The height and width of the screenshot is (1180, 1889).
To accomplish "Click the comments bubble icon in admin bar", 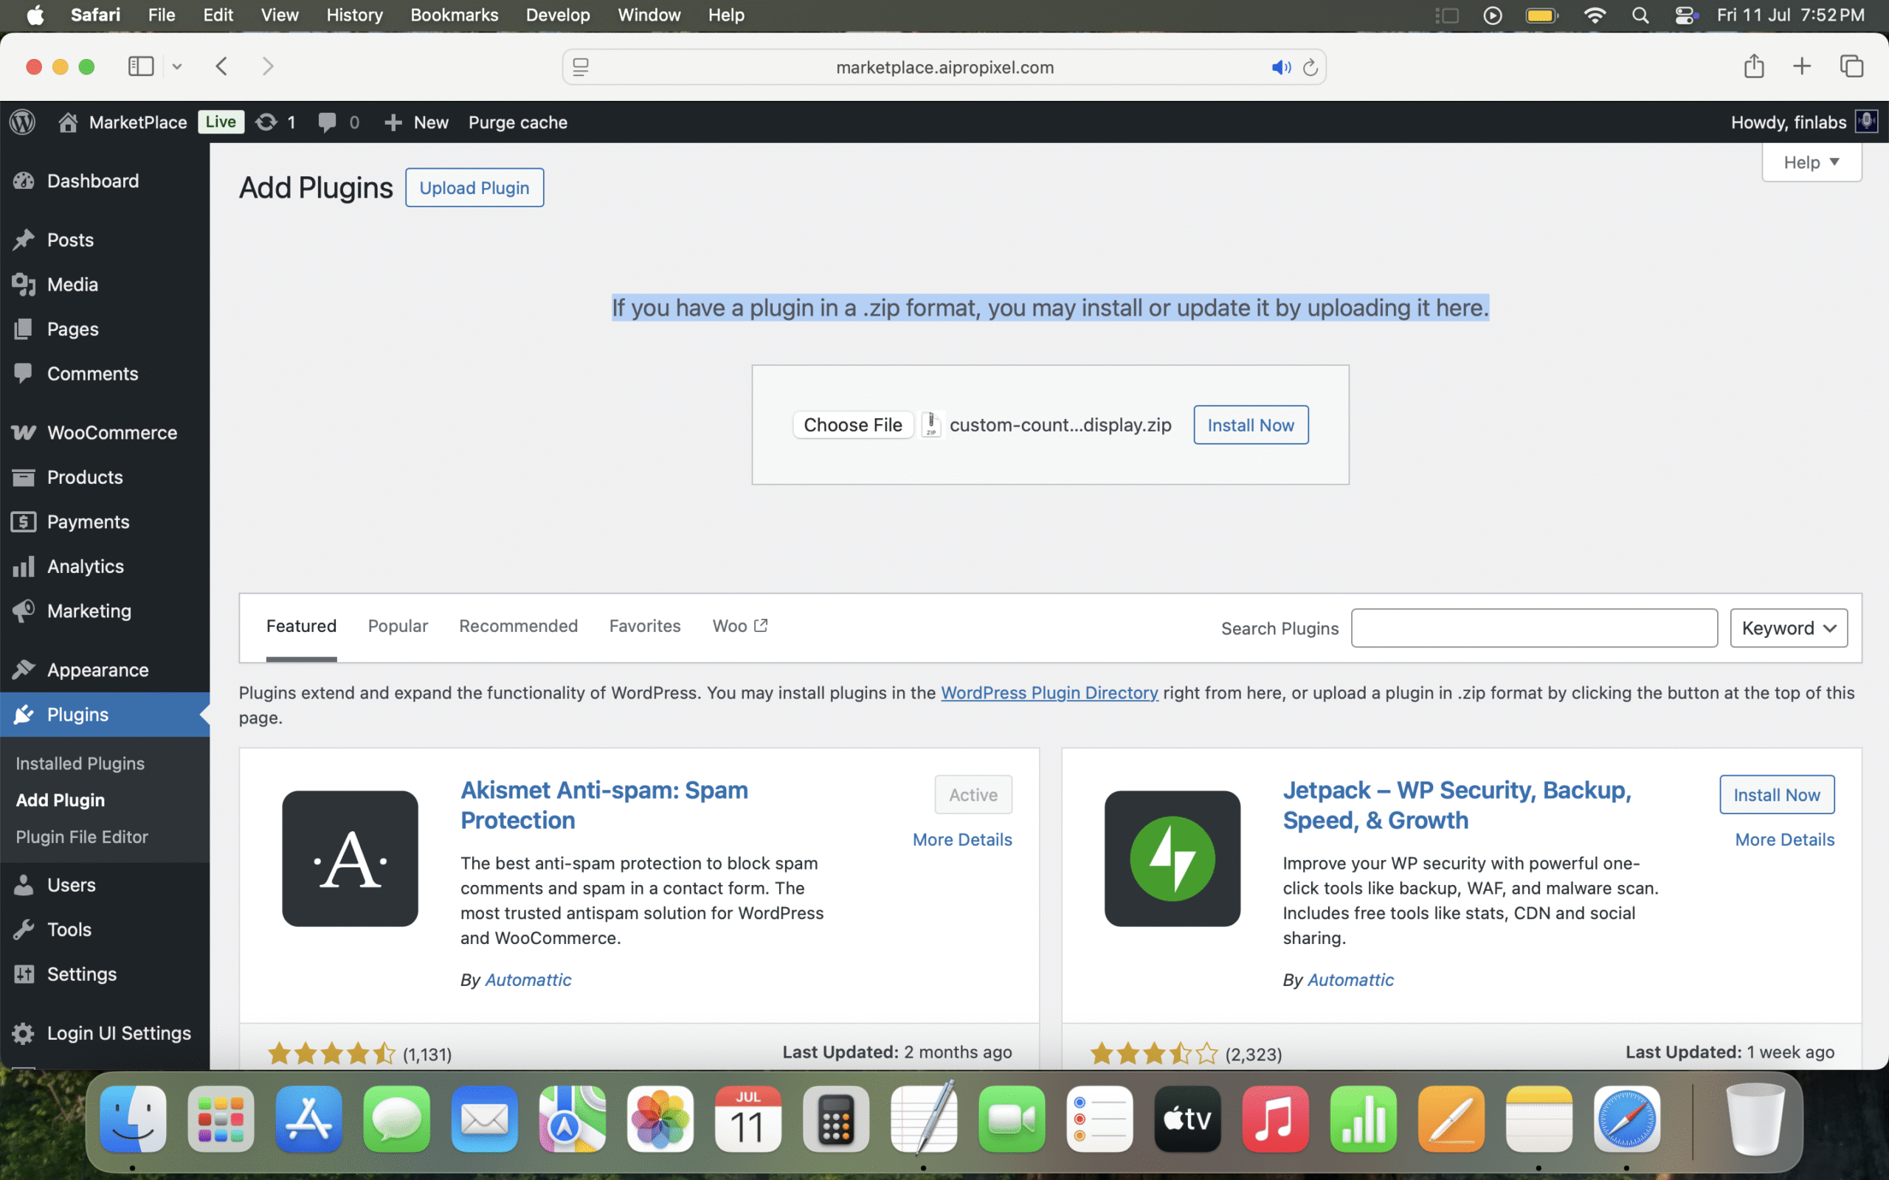I will pyautogui.click(x=327, y=122).
